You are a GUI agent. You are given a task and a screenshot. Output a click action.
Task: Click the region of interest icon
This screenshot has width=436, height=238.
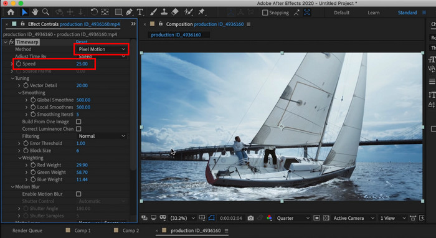tap(316, 218)
